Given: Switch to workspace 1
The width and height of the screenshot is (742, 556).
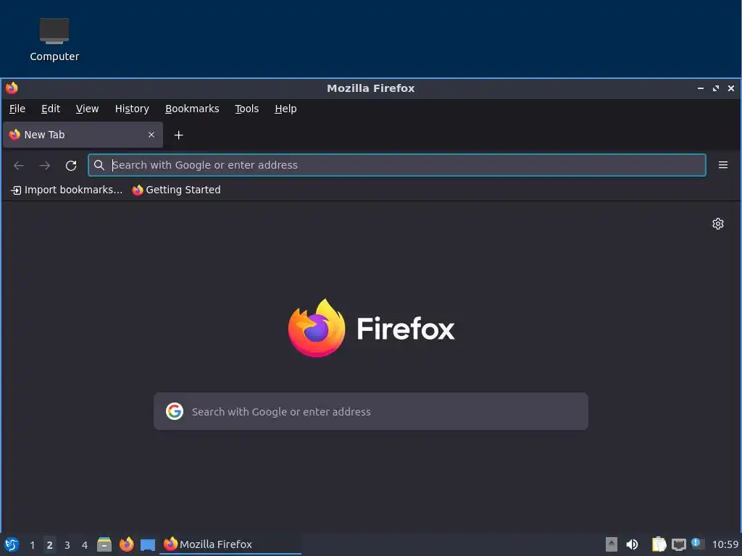Looking at the screenshot, I should pos(32,545).
